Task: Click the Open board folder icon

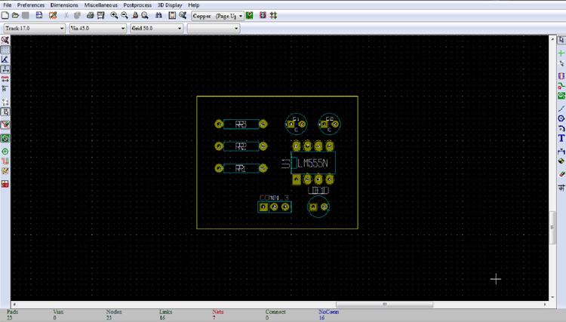Action: click(x=15, y=16)
